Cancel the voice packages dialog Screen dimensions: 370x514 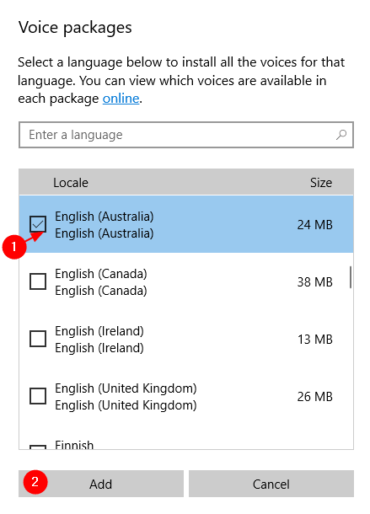[271, 484]
